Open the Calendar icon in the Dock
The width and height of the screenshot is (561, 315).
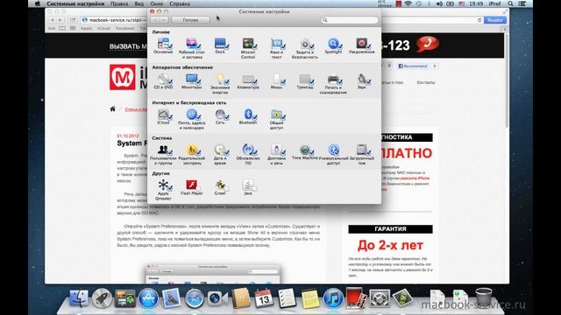(264, 298)
